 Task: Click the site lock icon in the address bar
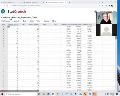[x=11, y=6]
